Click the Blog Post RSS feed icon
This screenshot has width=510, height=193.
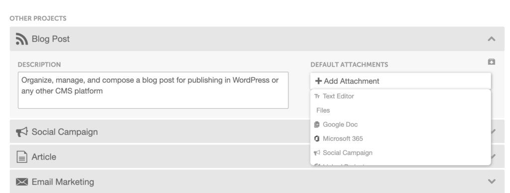point(22,39)
